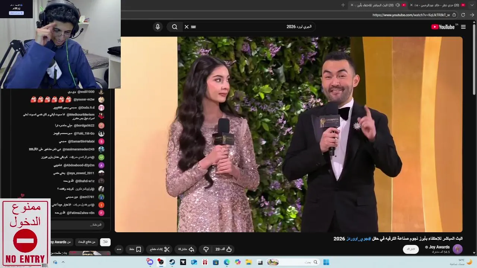Open the Joy Awards channel avatar
Image resolution: width=477 pixels, height=268 pixels.
(458, 249)
